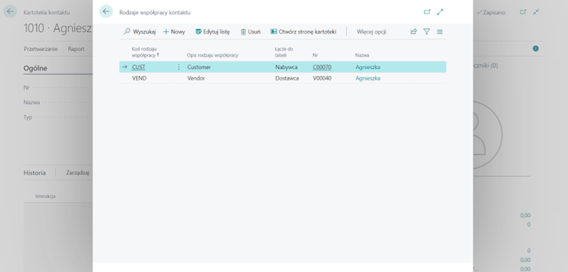Select the arrow marker on CUST row

125,67
